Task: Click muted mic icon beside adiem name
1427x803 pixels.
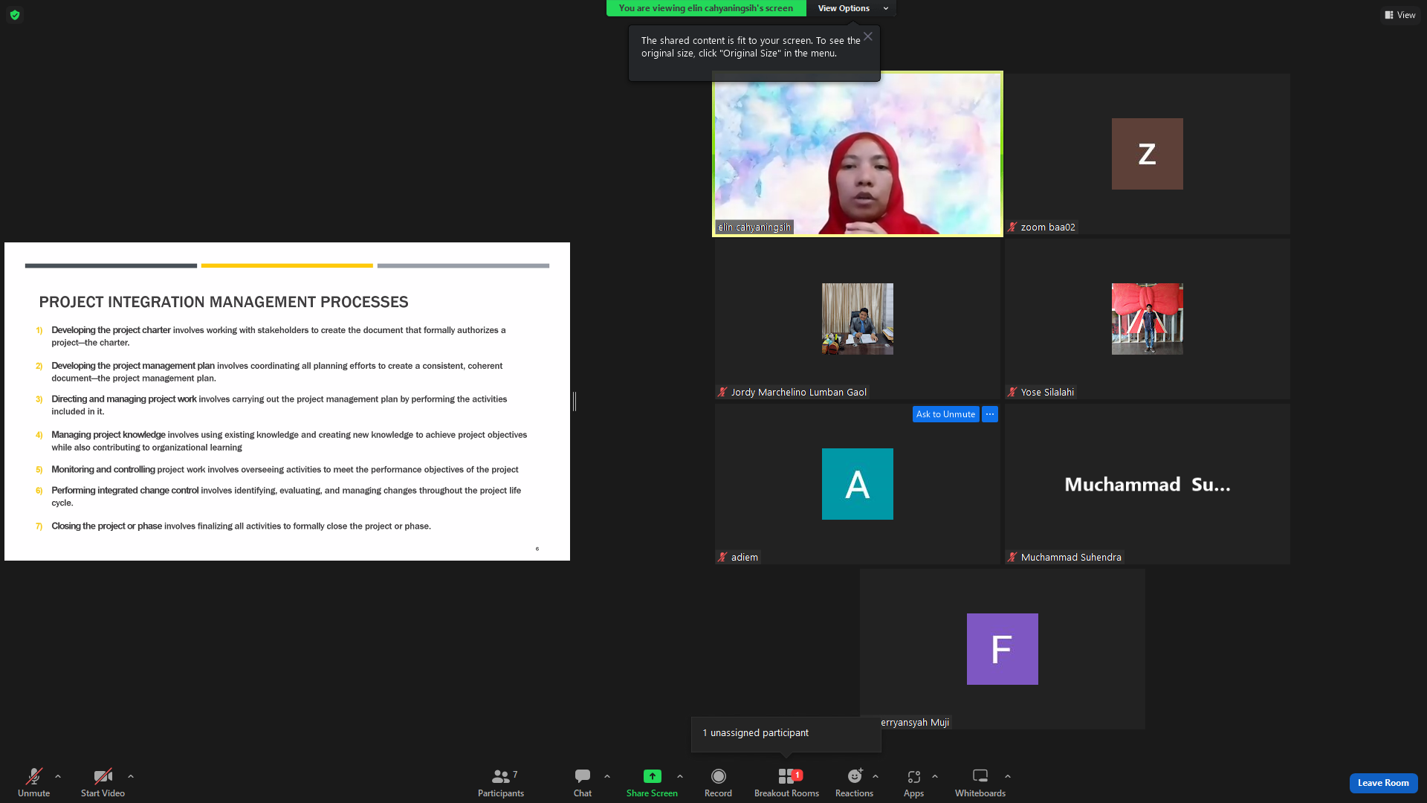Action: coord(722,557)
